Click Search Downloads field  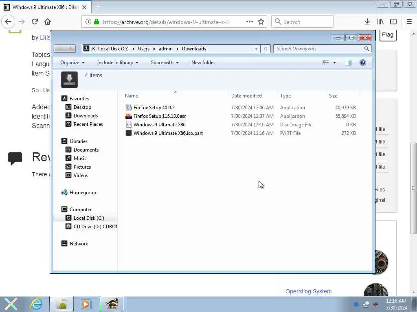tap(318, 49)
